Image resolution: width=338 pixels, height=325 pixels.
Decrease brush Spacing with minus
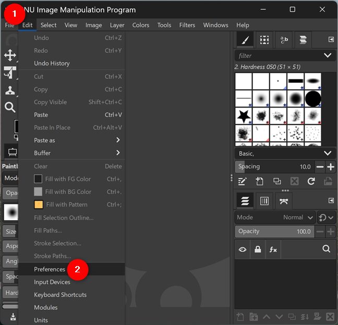click(320, 167)
